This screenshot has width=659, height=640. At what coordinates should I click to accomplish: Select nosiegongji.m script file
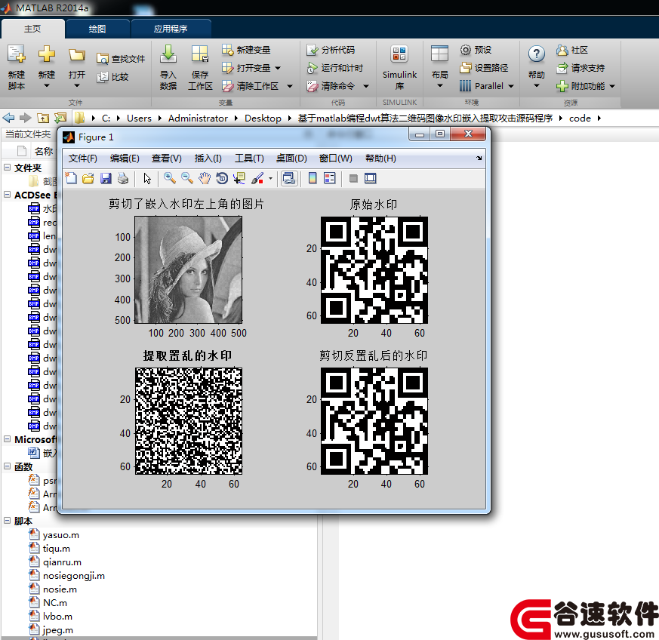tap(73, 576)
